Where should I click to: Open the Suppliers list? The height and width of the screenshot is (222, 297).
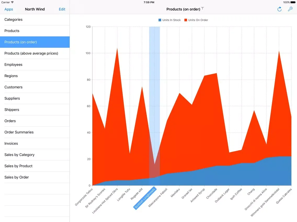coord(35,98)
